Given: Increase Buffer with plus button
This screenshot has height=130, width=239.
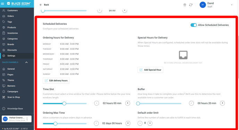Looking at the screenshot, I should 222,103.
